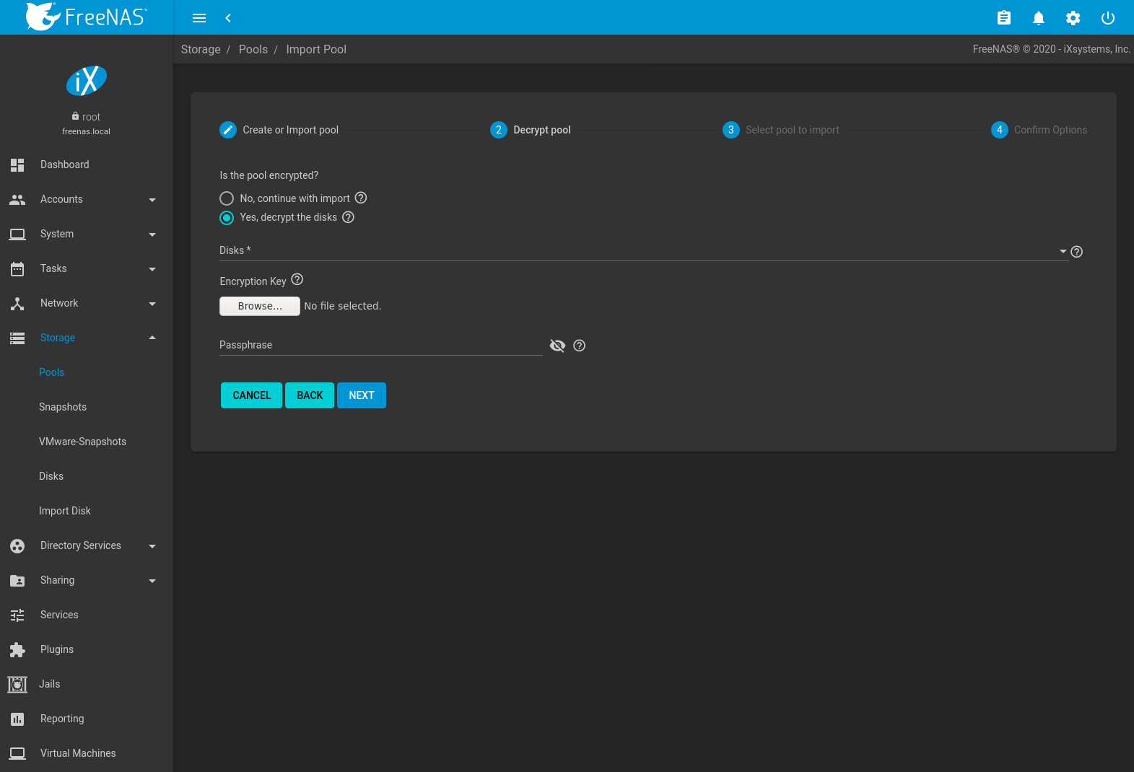Image resolution: width=1134 pixels, height=772 pixels.
Task: Select 'Yes, decrypt the disks' radio button
Action: click(227, 218)
